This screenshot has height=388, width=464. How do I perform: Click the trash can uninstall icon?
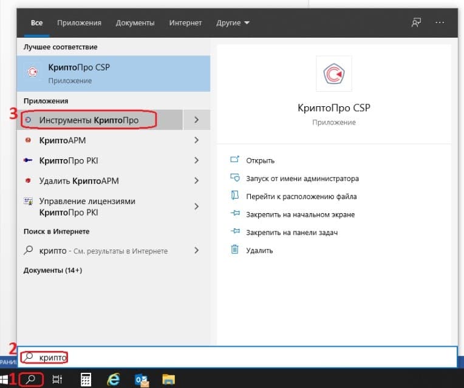pyautogui.click(x=234, y=249)
